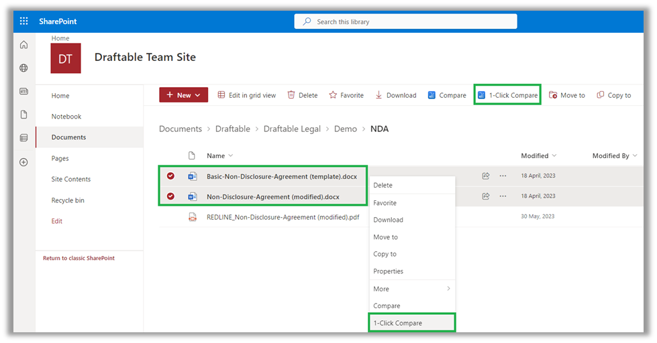Choose Properties in the context menu

point(412,271)
